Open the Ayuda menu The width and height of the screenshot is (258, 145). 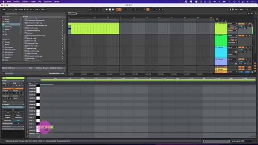pos(57,2)
